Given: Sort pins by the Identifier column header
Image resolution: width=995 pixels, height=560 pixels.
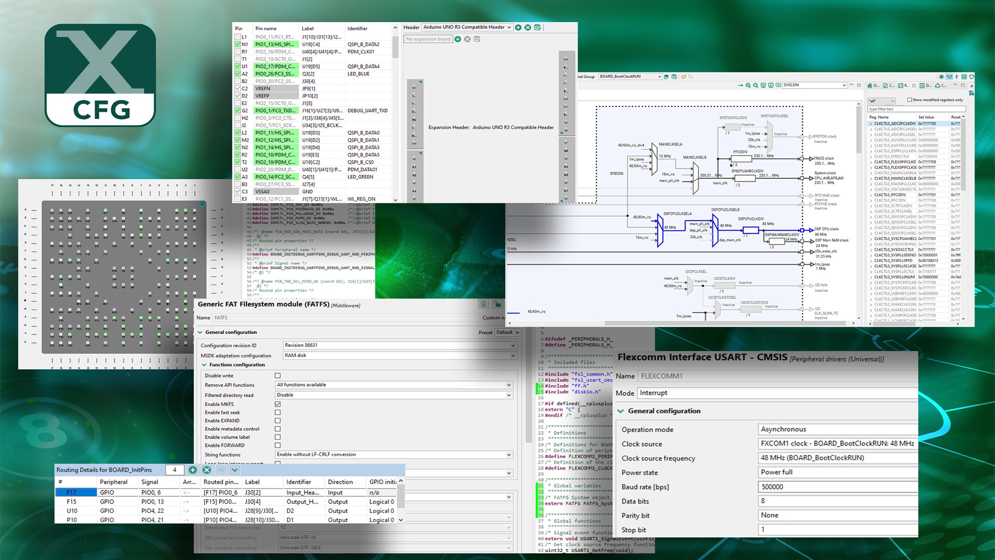Looking at the screenshot, I should pyautogui.click(x=357, y=29).
